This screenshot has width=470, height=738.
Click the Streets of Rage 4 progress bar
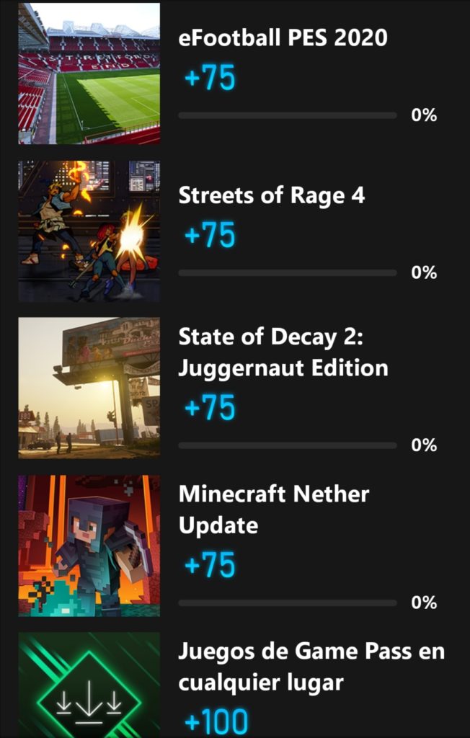click(287, 272)
